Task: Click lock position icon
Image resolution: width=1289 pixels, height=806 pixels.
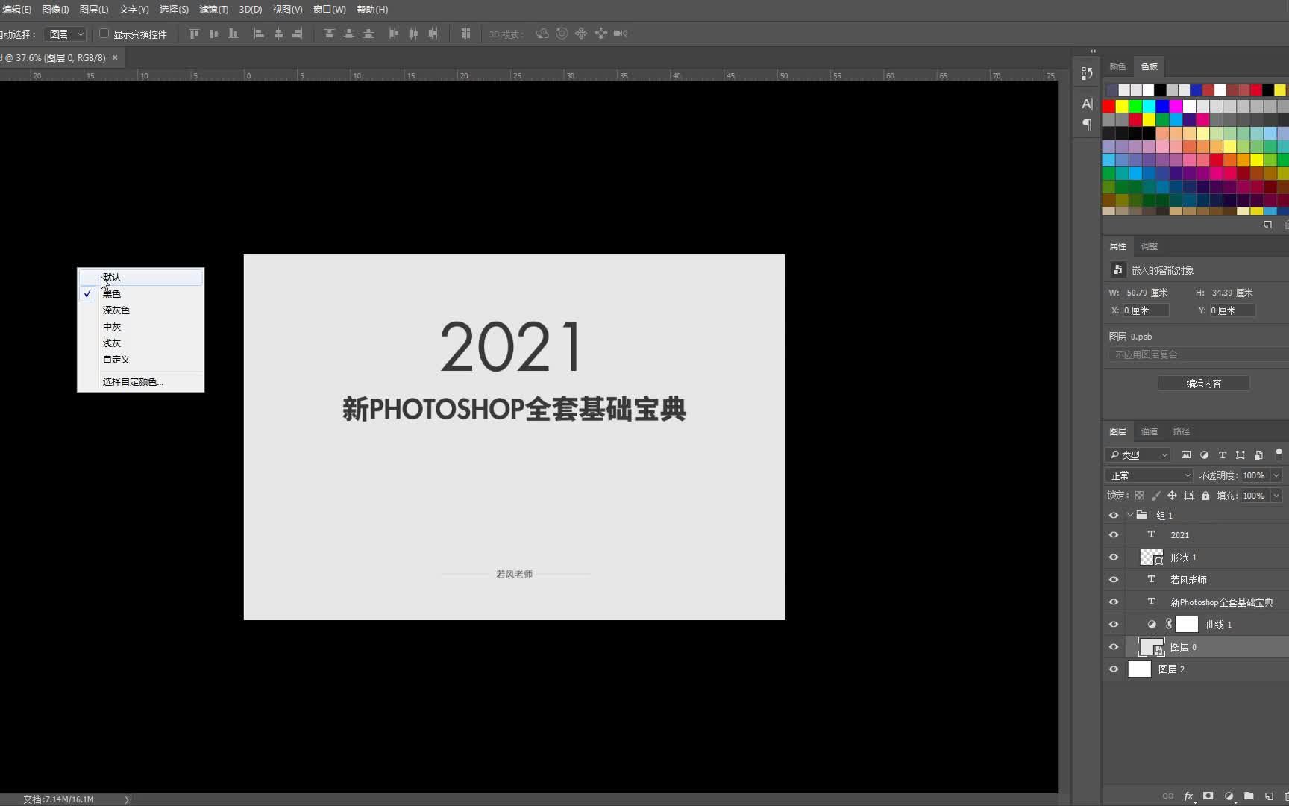Action: 1172,496
